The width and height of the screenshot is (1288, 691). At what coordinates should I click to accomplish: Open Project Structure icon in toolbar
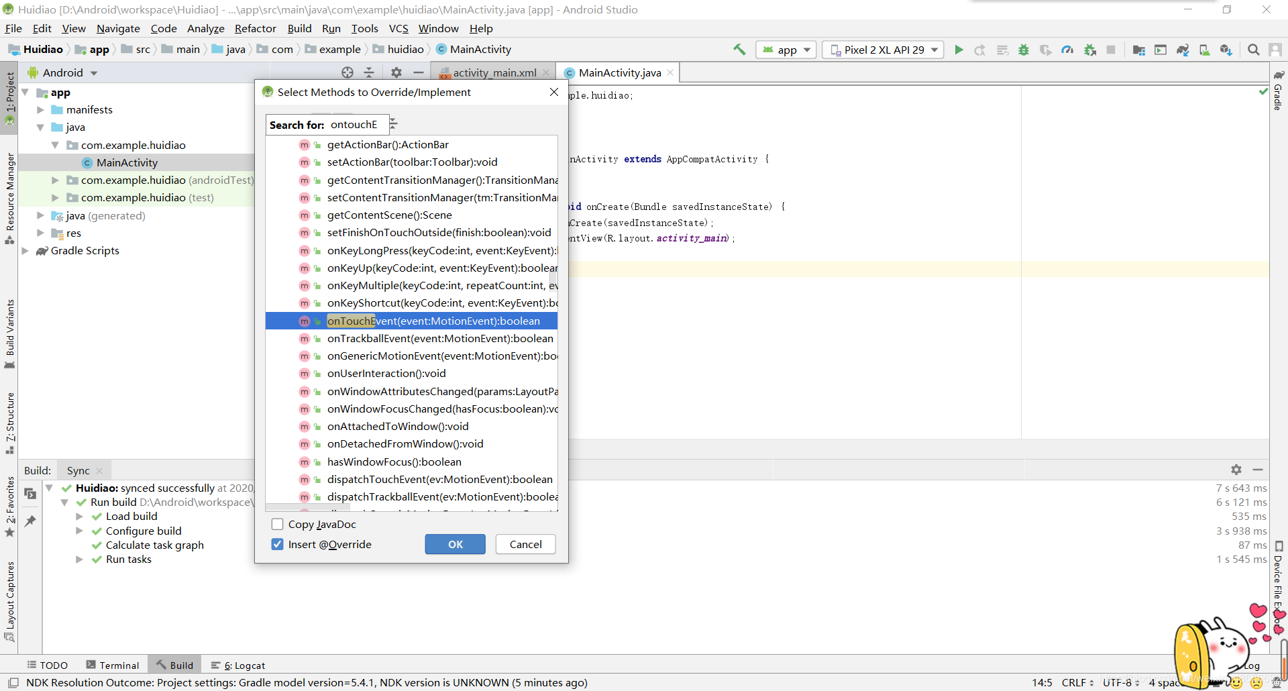[x=1138, y=50]
